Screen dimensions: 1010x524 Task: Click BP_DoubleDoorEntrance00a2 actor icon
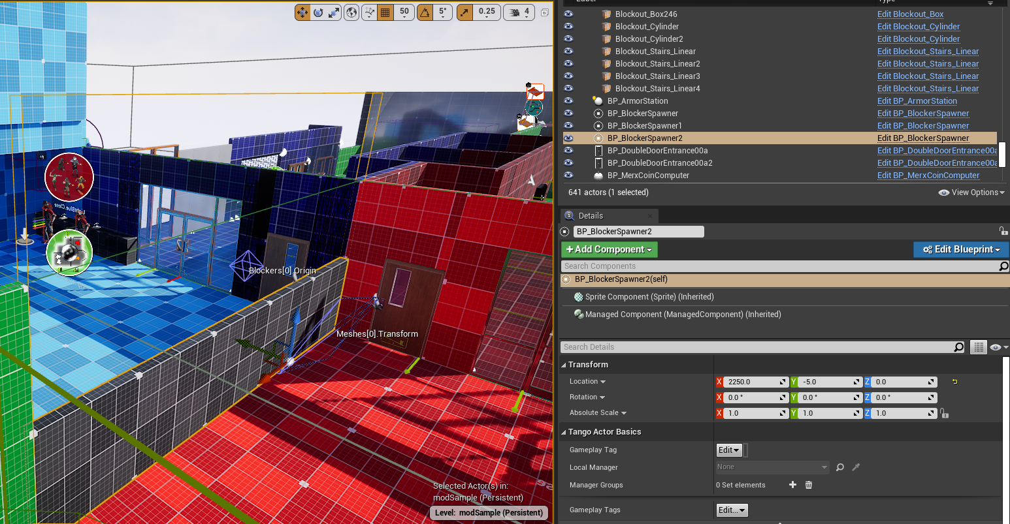pos(598,162)
